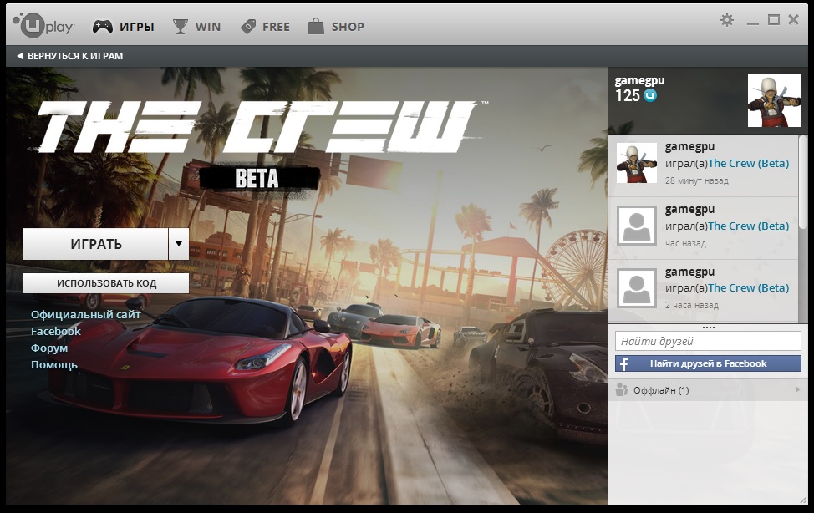Click the Uplay logo icon
Viewport: 814px width, 513px height.
pyautogui.click(x=43, y=25)
